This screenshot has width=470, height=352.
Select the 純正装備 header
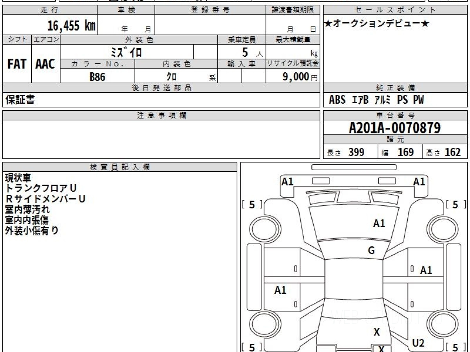click(396, 88)
